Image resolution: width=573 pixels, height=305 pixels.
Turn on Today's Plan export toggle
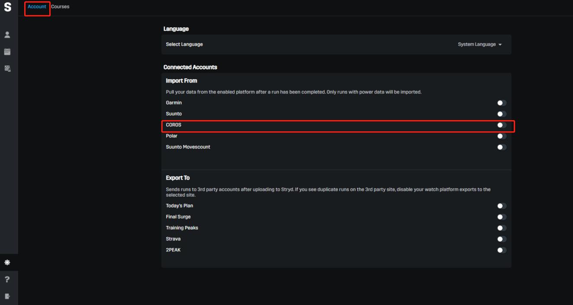coord(501,206)
